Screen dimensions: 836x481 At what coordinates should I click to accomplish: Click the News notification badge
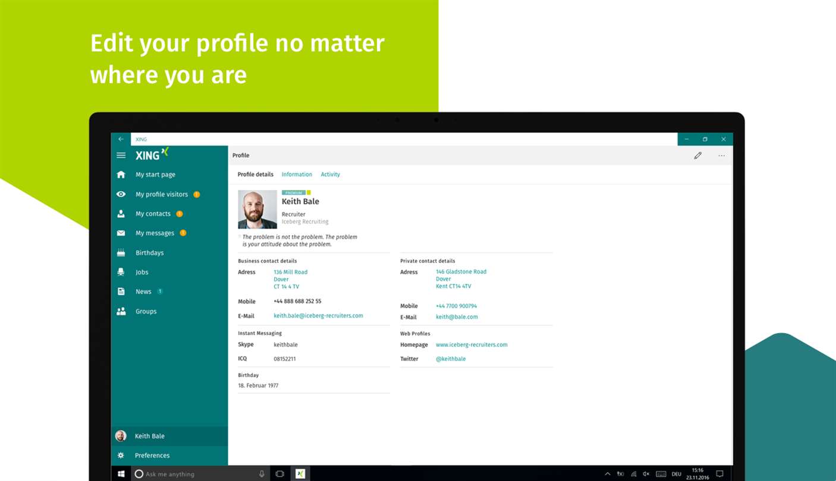point(160,292)
